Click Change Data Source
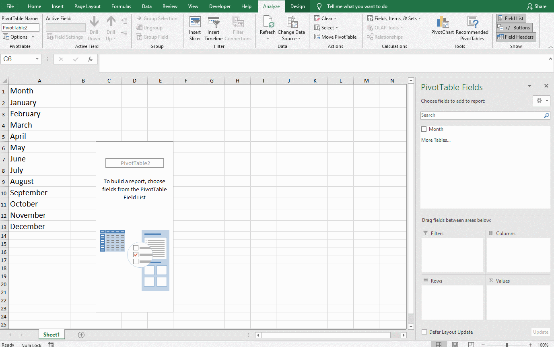Screen dimensions: 554x347 pos(291,27)
